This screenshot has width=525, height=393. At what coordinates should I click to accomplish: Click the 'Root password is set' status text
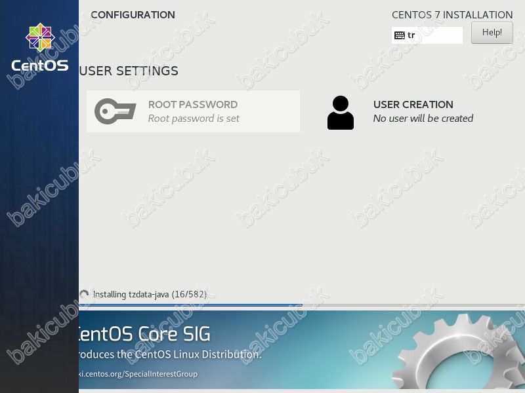point(194,119)
